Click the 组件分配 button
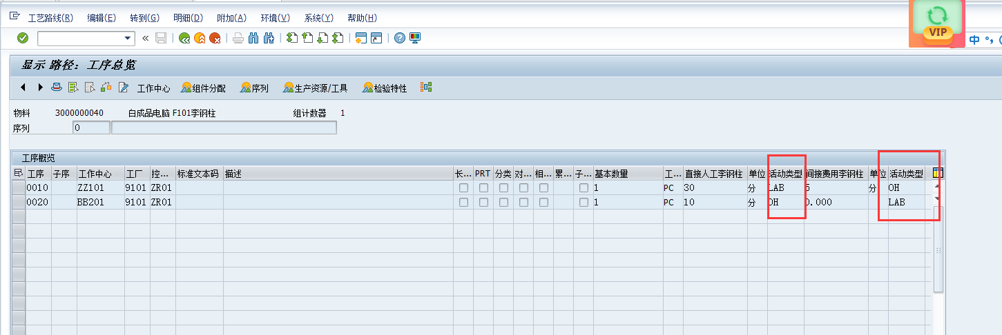 point(204,88)
